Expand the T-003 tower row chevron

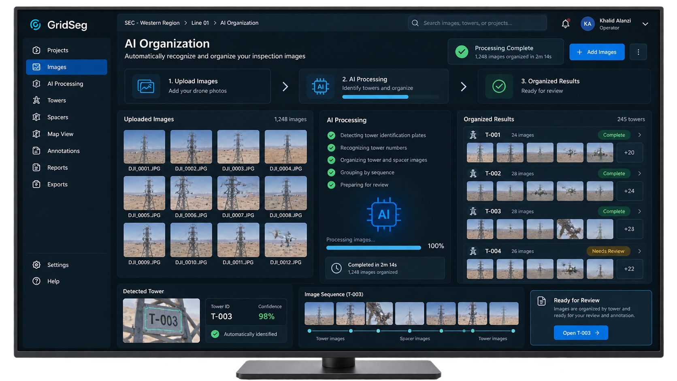(639, 211)
